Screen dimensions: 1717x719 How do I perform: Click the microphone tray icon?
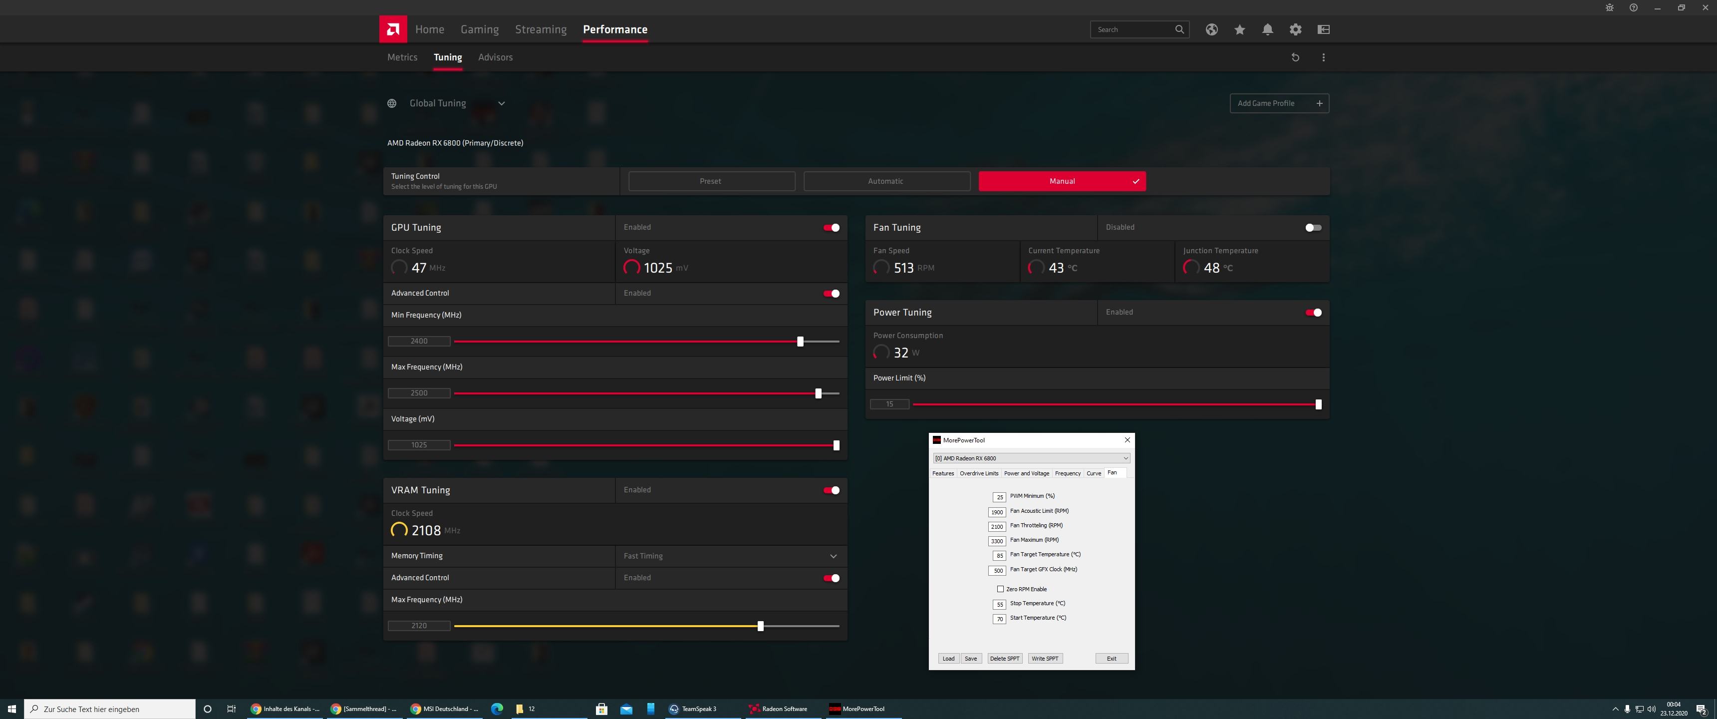tap(1627, 709)
